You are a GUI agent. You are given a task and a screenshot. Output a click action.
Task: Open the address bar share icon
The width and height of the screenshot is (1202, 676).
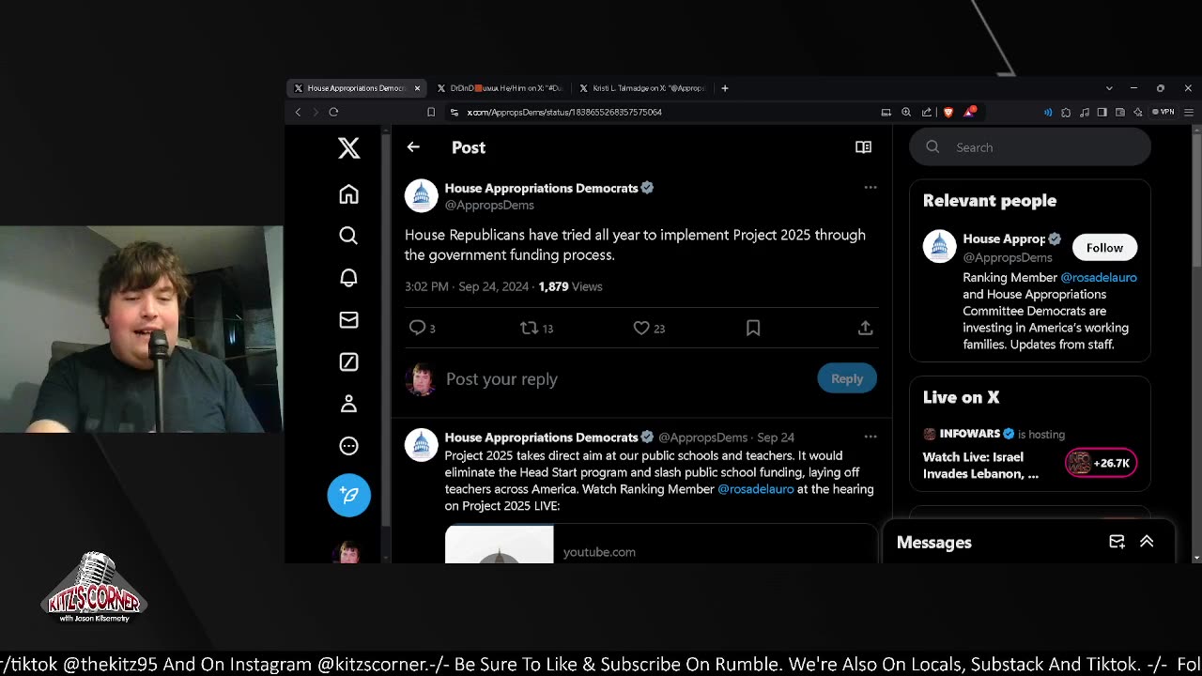click(x=927, y=112)
